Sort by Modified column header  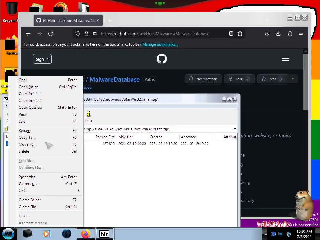pyautogui.click(x=132, y=137)
